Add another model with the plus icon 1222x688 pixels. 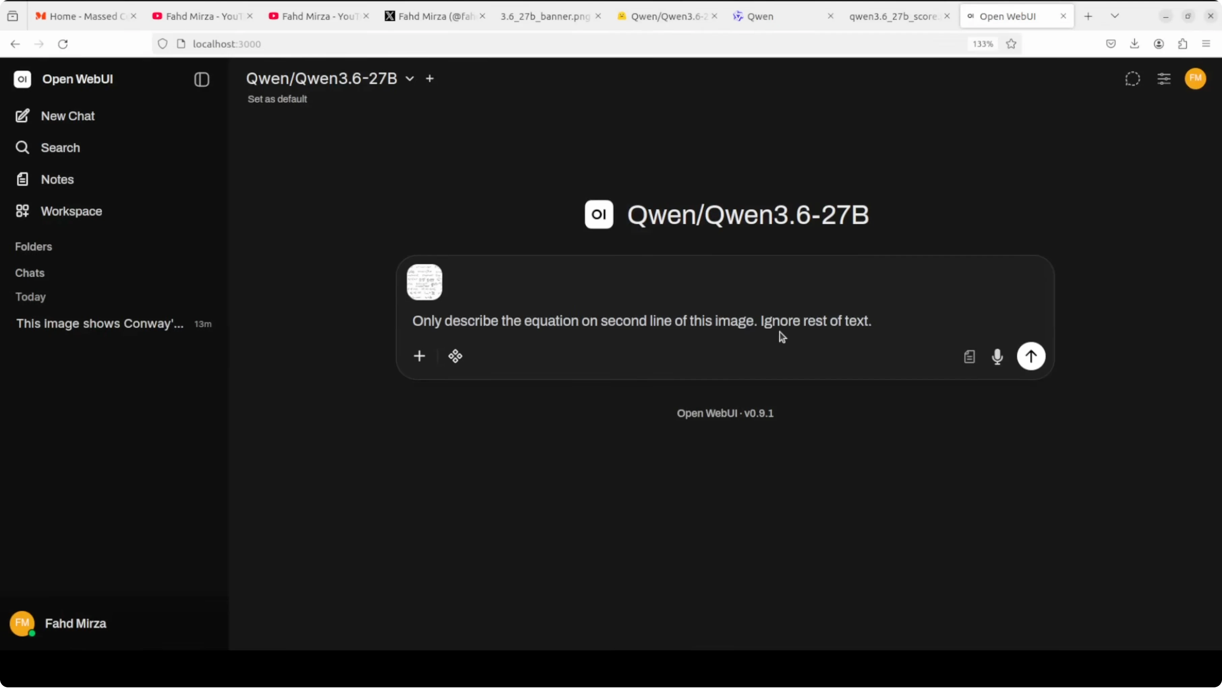pos(430,78)
